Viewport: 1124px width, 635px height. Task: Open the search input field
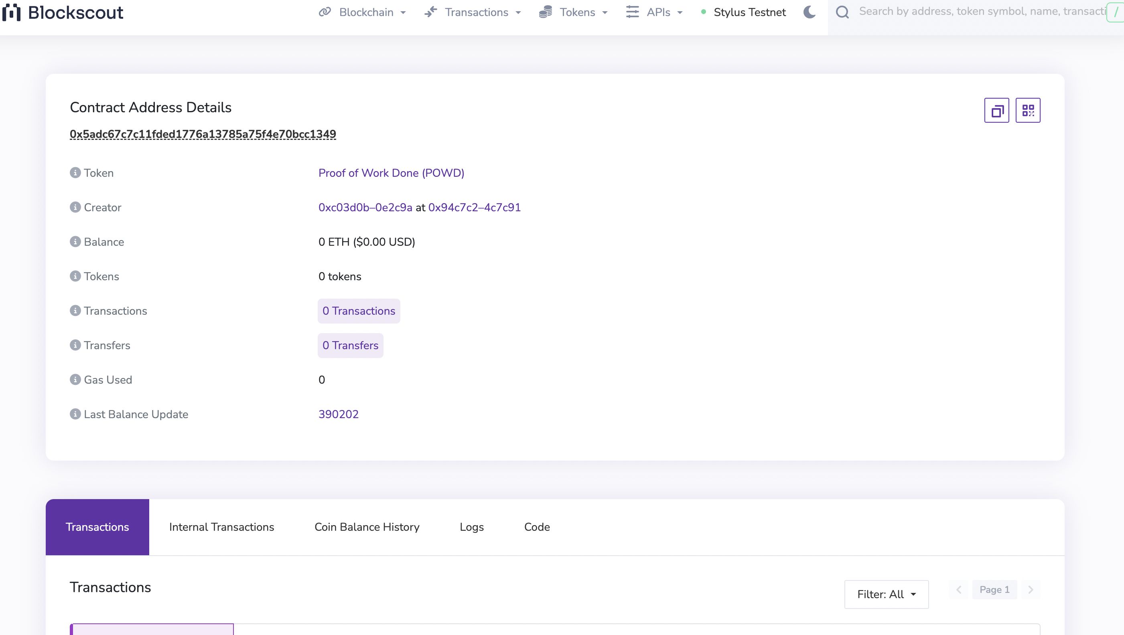(x=980, y=12)
